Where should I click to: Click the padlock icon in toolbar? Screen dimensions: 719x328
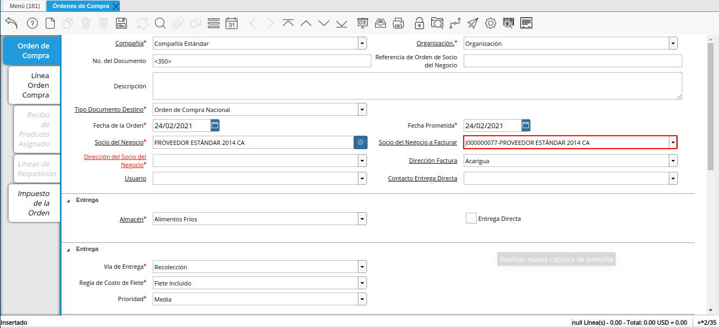click(x=419, y=23)
